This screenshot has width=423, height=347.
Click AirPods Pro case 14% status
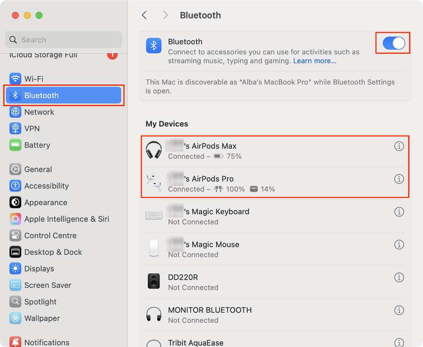tap(262, 189)
